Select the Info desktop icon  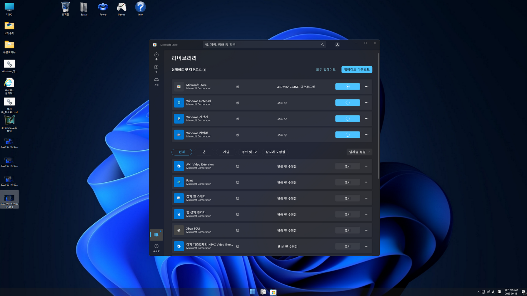[140, 9]
